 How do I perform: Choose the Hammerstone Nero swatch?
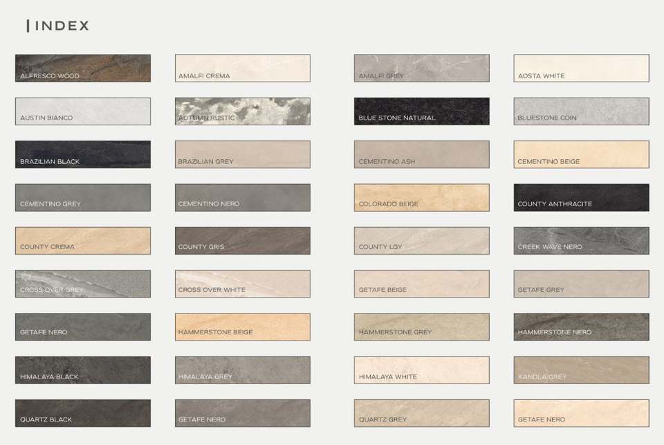point(582,327)
